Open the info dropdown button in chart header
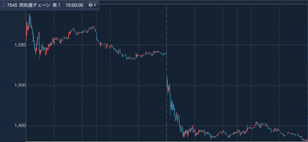Viewport: 308px width, 142px height. (92, 5)
